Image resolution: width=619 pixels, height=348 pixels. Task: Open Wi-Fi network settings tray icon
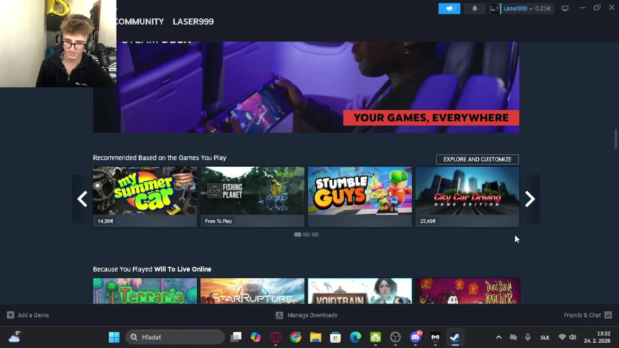[x=562, y=337]
